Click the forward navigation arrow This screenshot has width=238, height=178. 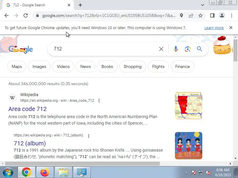(x=16, y=15)
